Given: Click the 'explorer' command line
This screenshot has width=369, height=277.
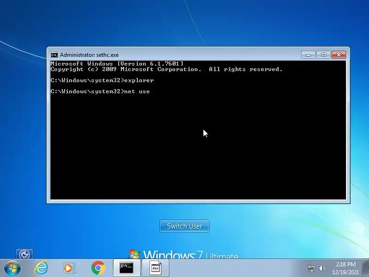Looking at the screenshot, I should 102,80.
